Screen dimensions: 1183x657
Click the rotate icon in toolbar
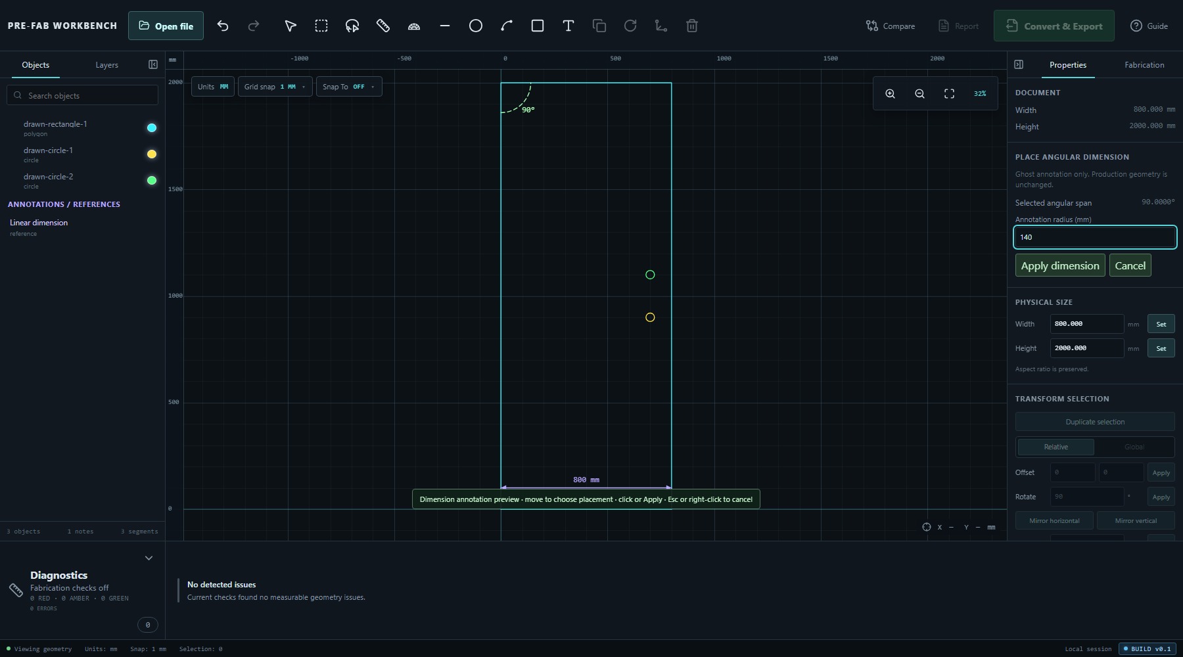click(x=630, y=26)
